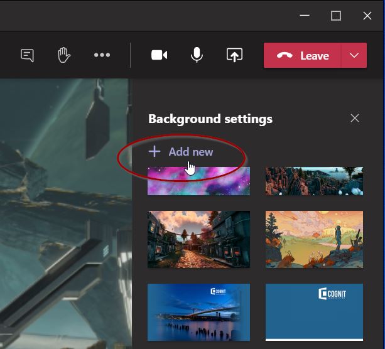The width and height of the screenshot is (385, 349).
Task: Open the More actions ellipsis menu
Action: [x=102, y=55]
